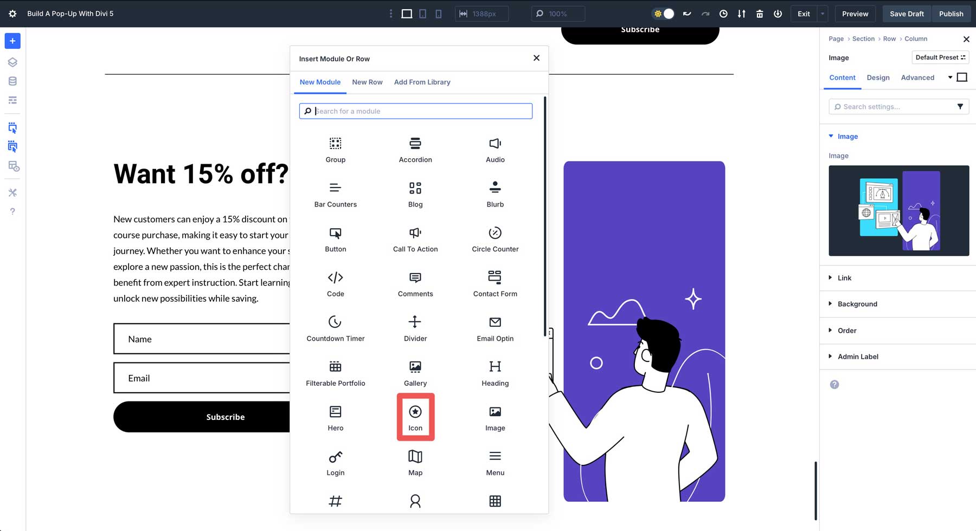
Task: Select the Icon module from the list
Action: click(415, 417)
